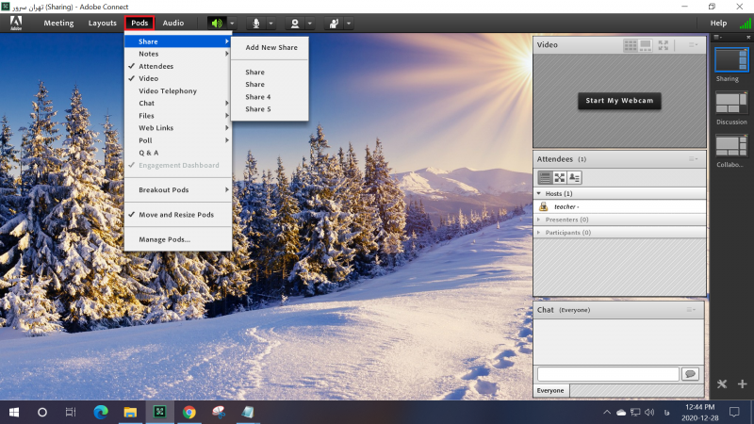The image size is (754, 424).
Task: Click the send chat message bubble icon
Action: coord(690,374)
